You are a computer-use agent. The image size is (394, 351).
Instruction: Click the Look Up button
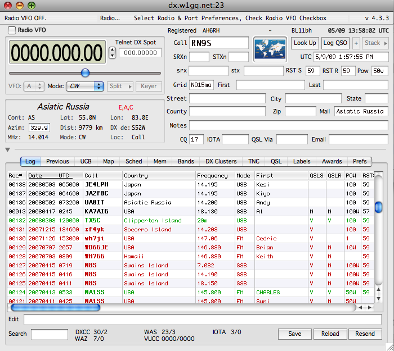click(305, 43)
